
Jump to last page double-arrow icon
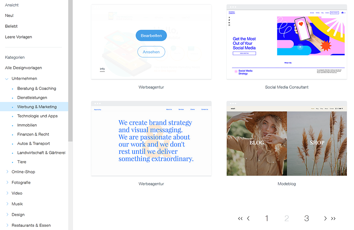(333, 218)
